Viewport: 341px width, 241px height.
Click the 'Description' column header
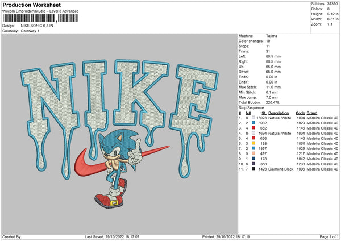(278, 113)
